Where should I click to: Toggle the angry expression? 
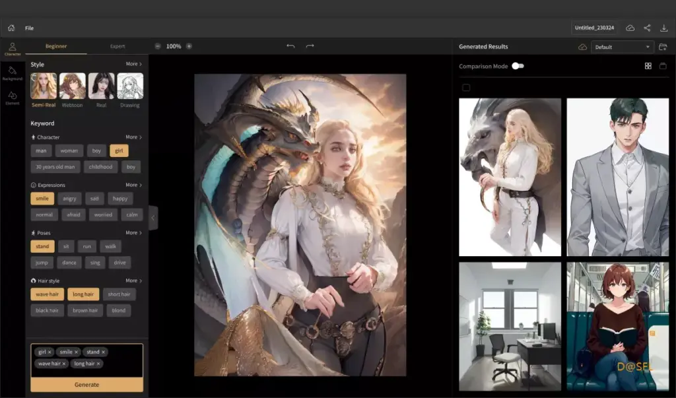pos(69,199)
